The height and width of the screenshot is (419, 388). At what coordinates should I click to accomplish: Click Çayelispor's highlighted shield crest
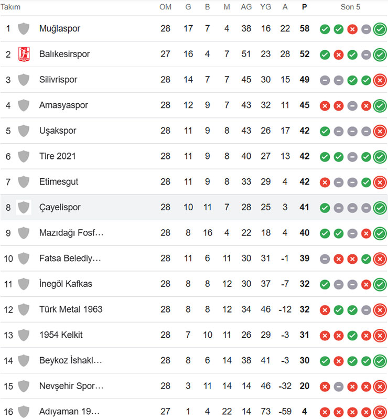tap(24, 207)
